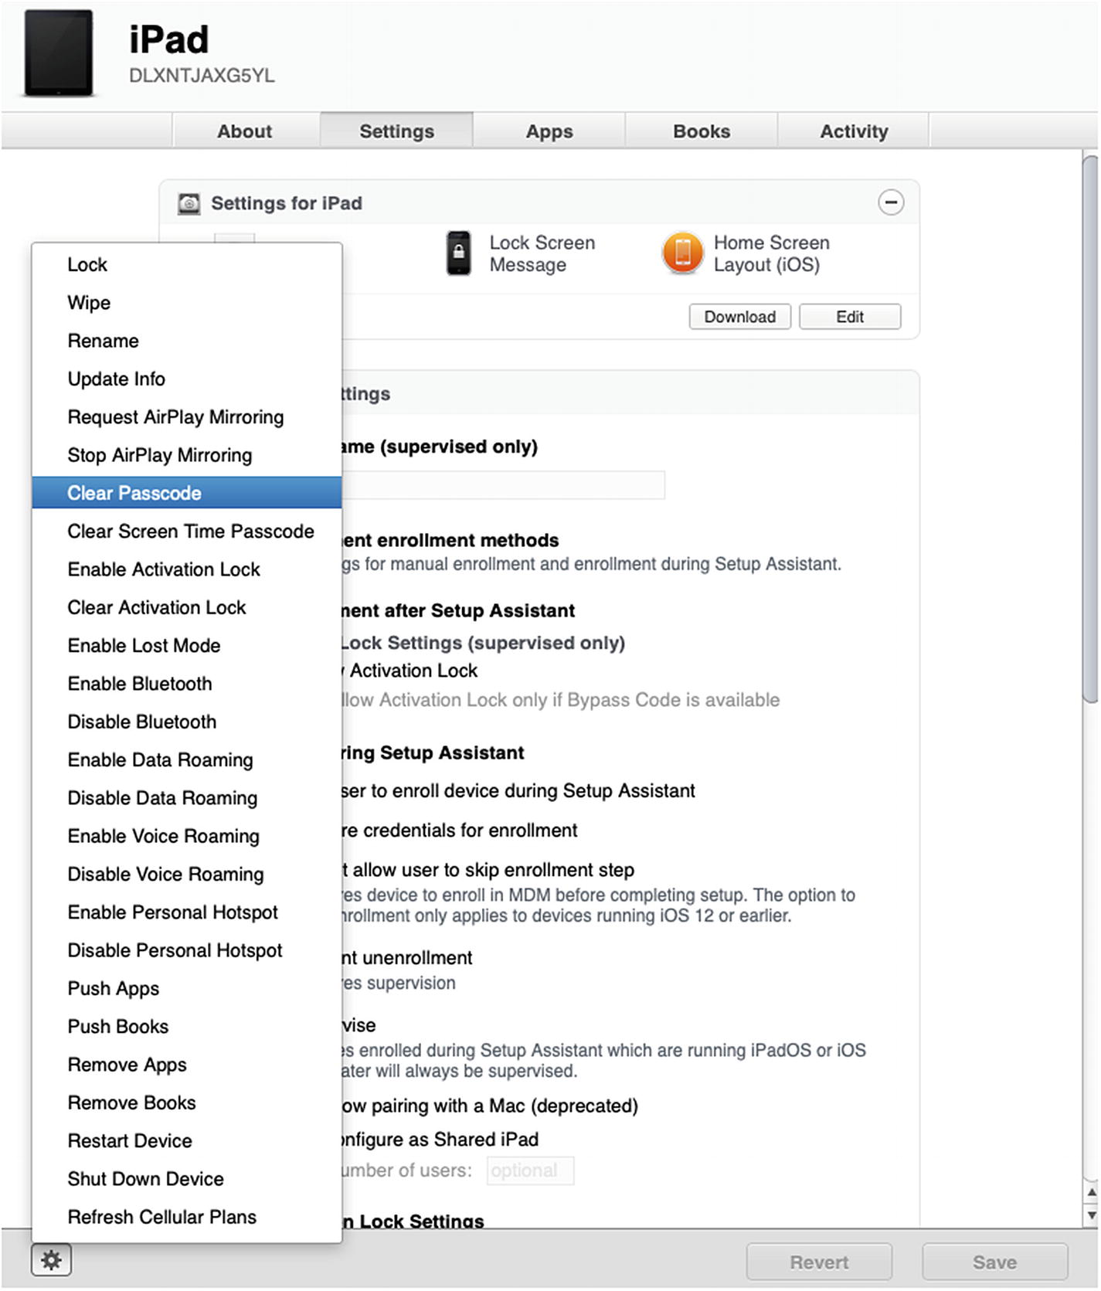The image size is (1101, 1291).
Task: Click the iPad device thumbnail image
Action: 59,53
